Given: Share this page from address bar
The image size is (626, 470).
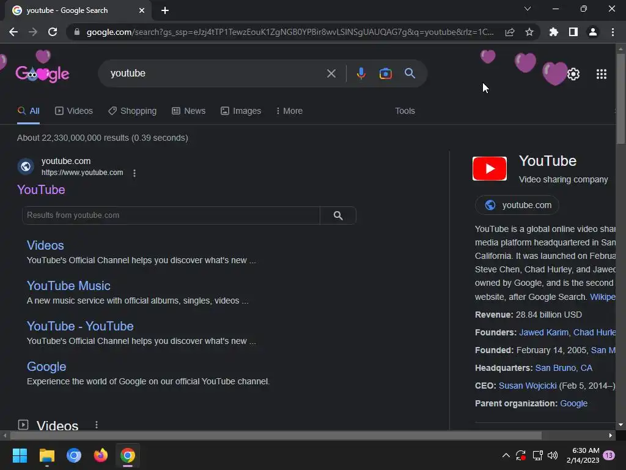Looking at the screenshot, I should pyautogui.click(x=510, y=32).
